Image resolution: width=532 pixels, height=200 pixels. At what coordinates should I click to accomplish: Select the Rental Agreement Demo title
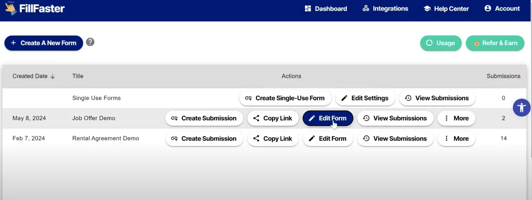tap(106, 138)
